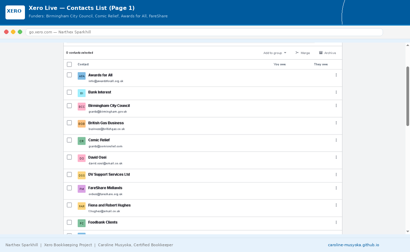Open the Bank Interest contact
This screenshot has width=410, height=252.
pos(99,92)
